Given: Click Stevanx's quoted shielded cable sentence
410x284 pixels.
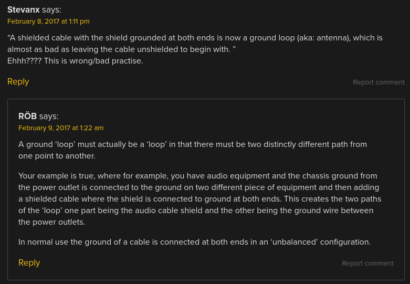Looking at the screenshot, I should [x=195, y=43].
